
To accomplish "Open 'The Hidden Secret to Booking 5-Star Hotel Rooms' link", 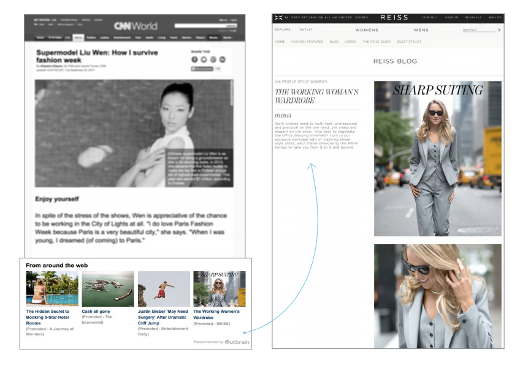I will (x=48, y=317).
